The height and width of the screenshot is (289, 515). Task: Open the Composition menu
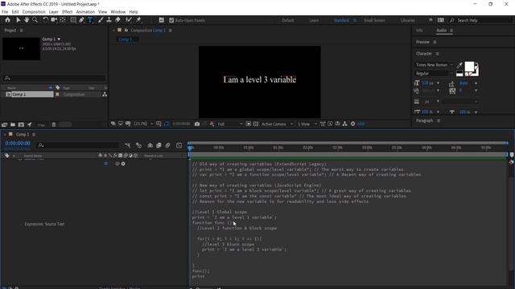point(34,12)
